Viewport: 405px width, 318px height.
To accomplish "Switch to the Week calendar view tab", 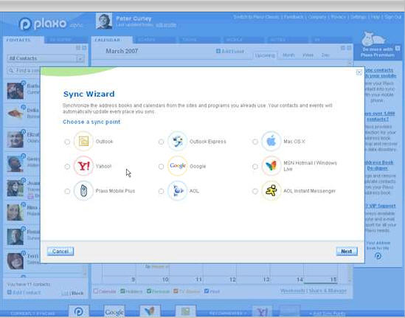I will pyautogui.click(x=308, y=55).
